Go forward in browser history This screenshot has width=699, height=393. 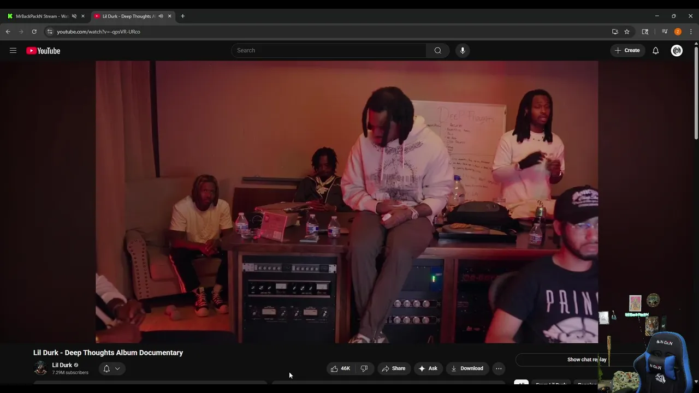tap(21, 32)
